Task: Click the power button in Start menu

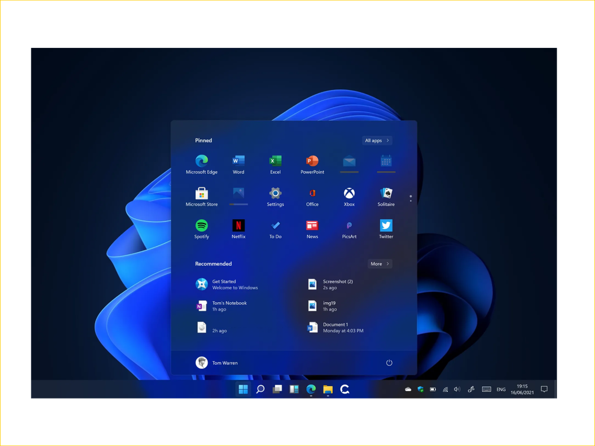Action: (389, 362)
